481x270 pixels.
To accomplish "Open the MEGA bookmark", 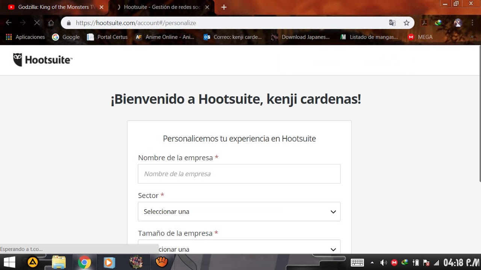I will 420,37.
